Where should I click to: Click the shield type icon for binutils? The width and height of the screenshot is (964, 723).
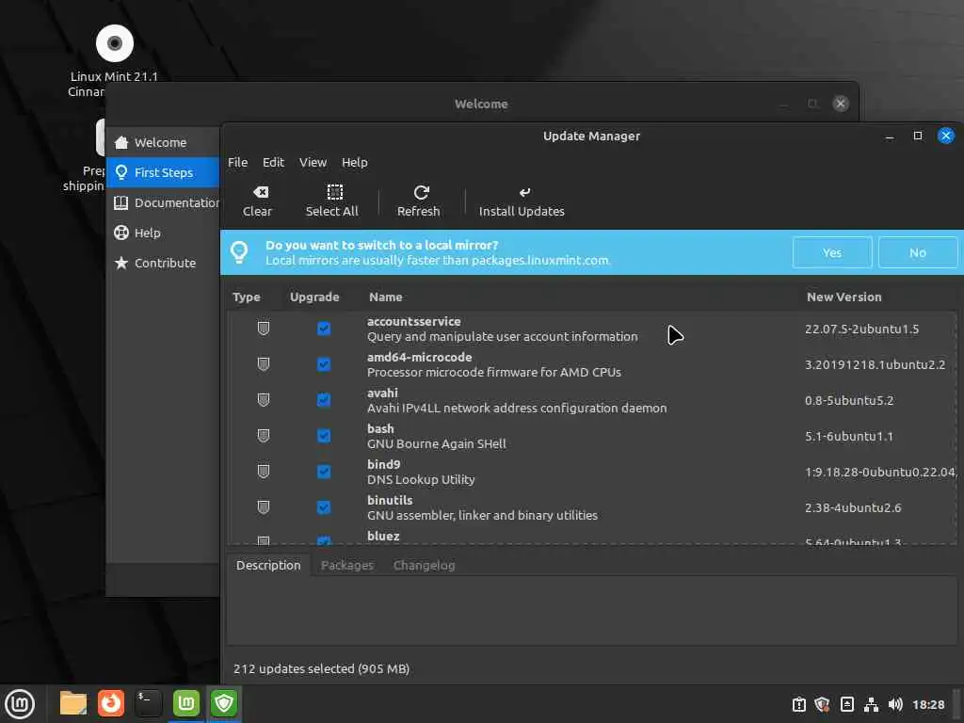264,507
